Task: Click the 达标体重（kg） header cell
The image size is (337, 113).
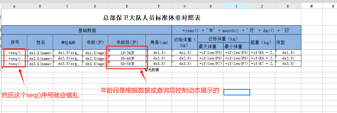Action: point(223,39)
